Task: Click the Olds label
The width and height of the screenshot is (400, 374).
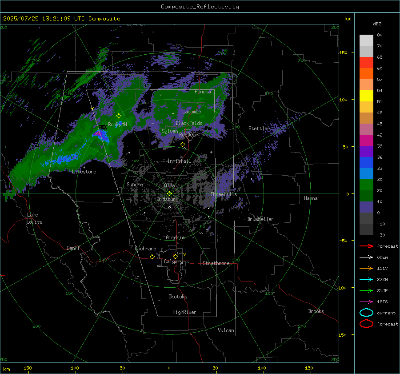Action: [x=169, y=185]
